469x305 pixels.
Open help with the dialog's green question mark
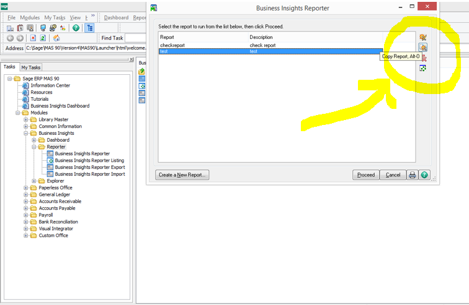(424, 175)
